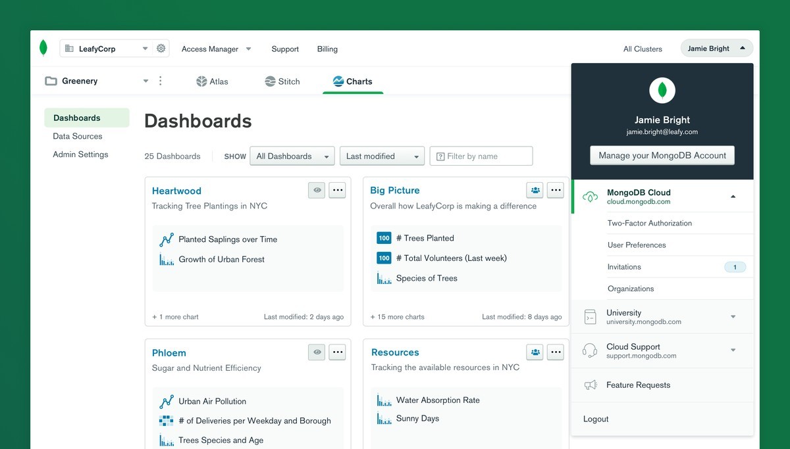Click question mark icon in Filter by name field
This screenshot has width=790, height=449.
pyautogui.click(x=440, y=156)
